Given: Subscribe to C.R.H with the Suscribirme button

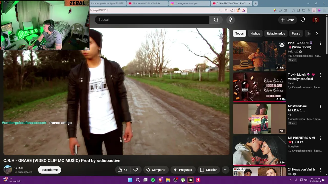Looking at the screenshot, I should 49,170.
